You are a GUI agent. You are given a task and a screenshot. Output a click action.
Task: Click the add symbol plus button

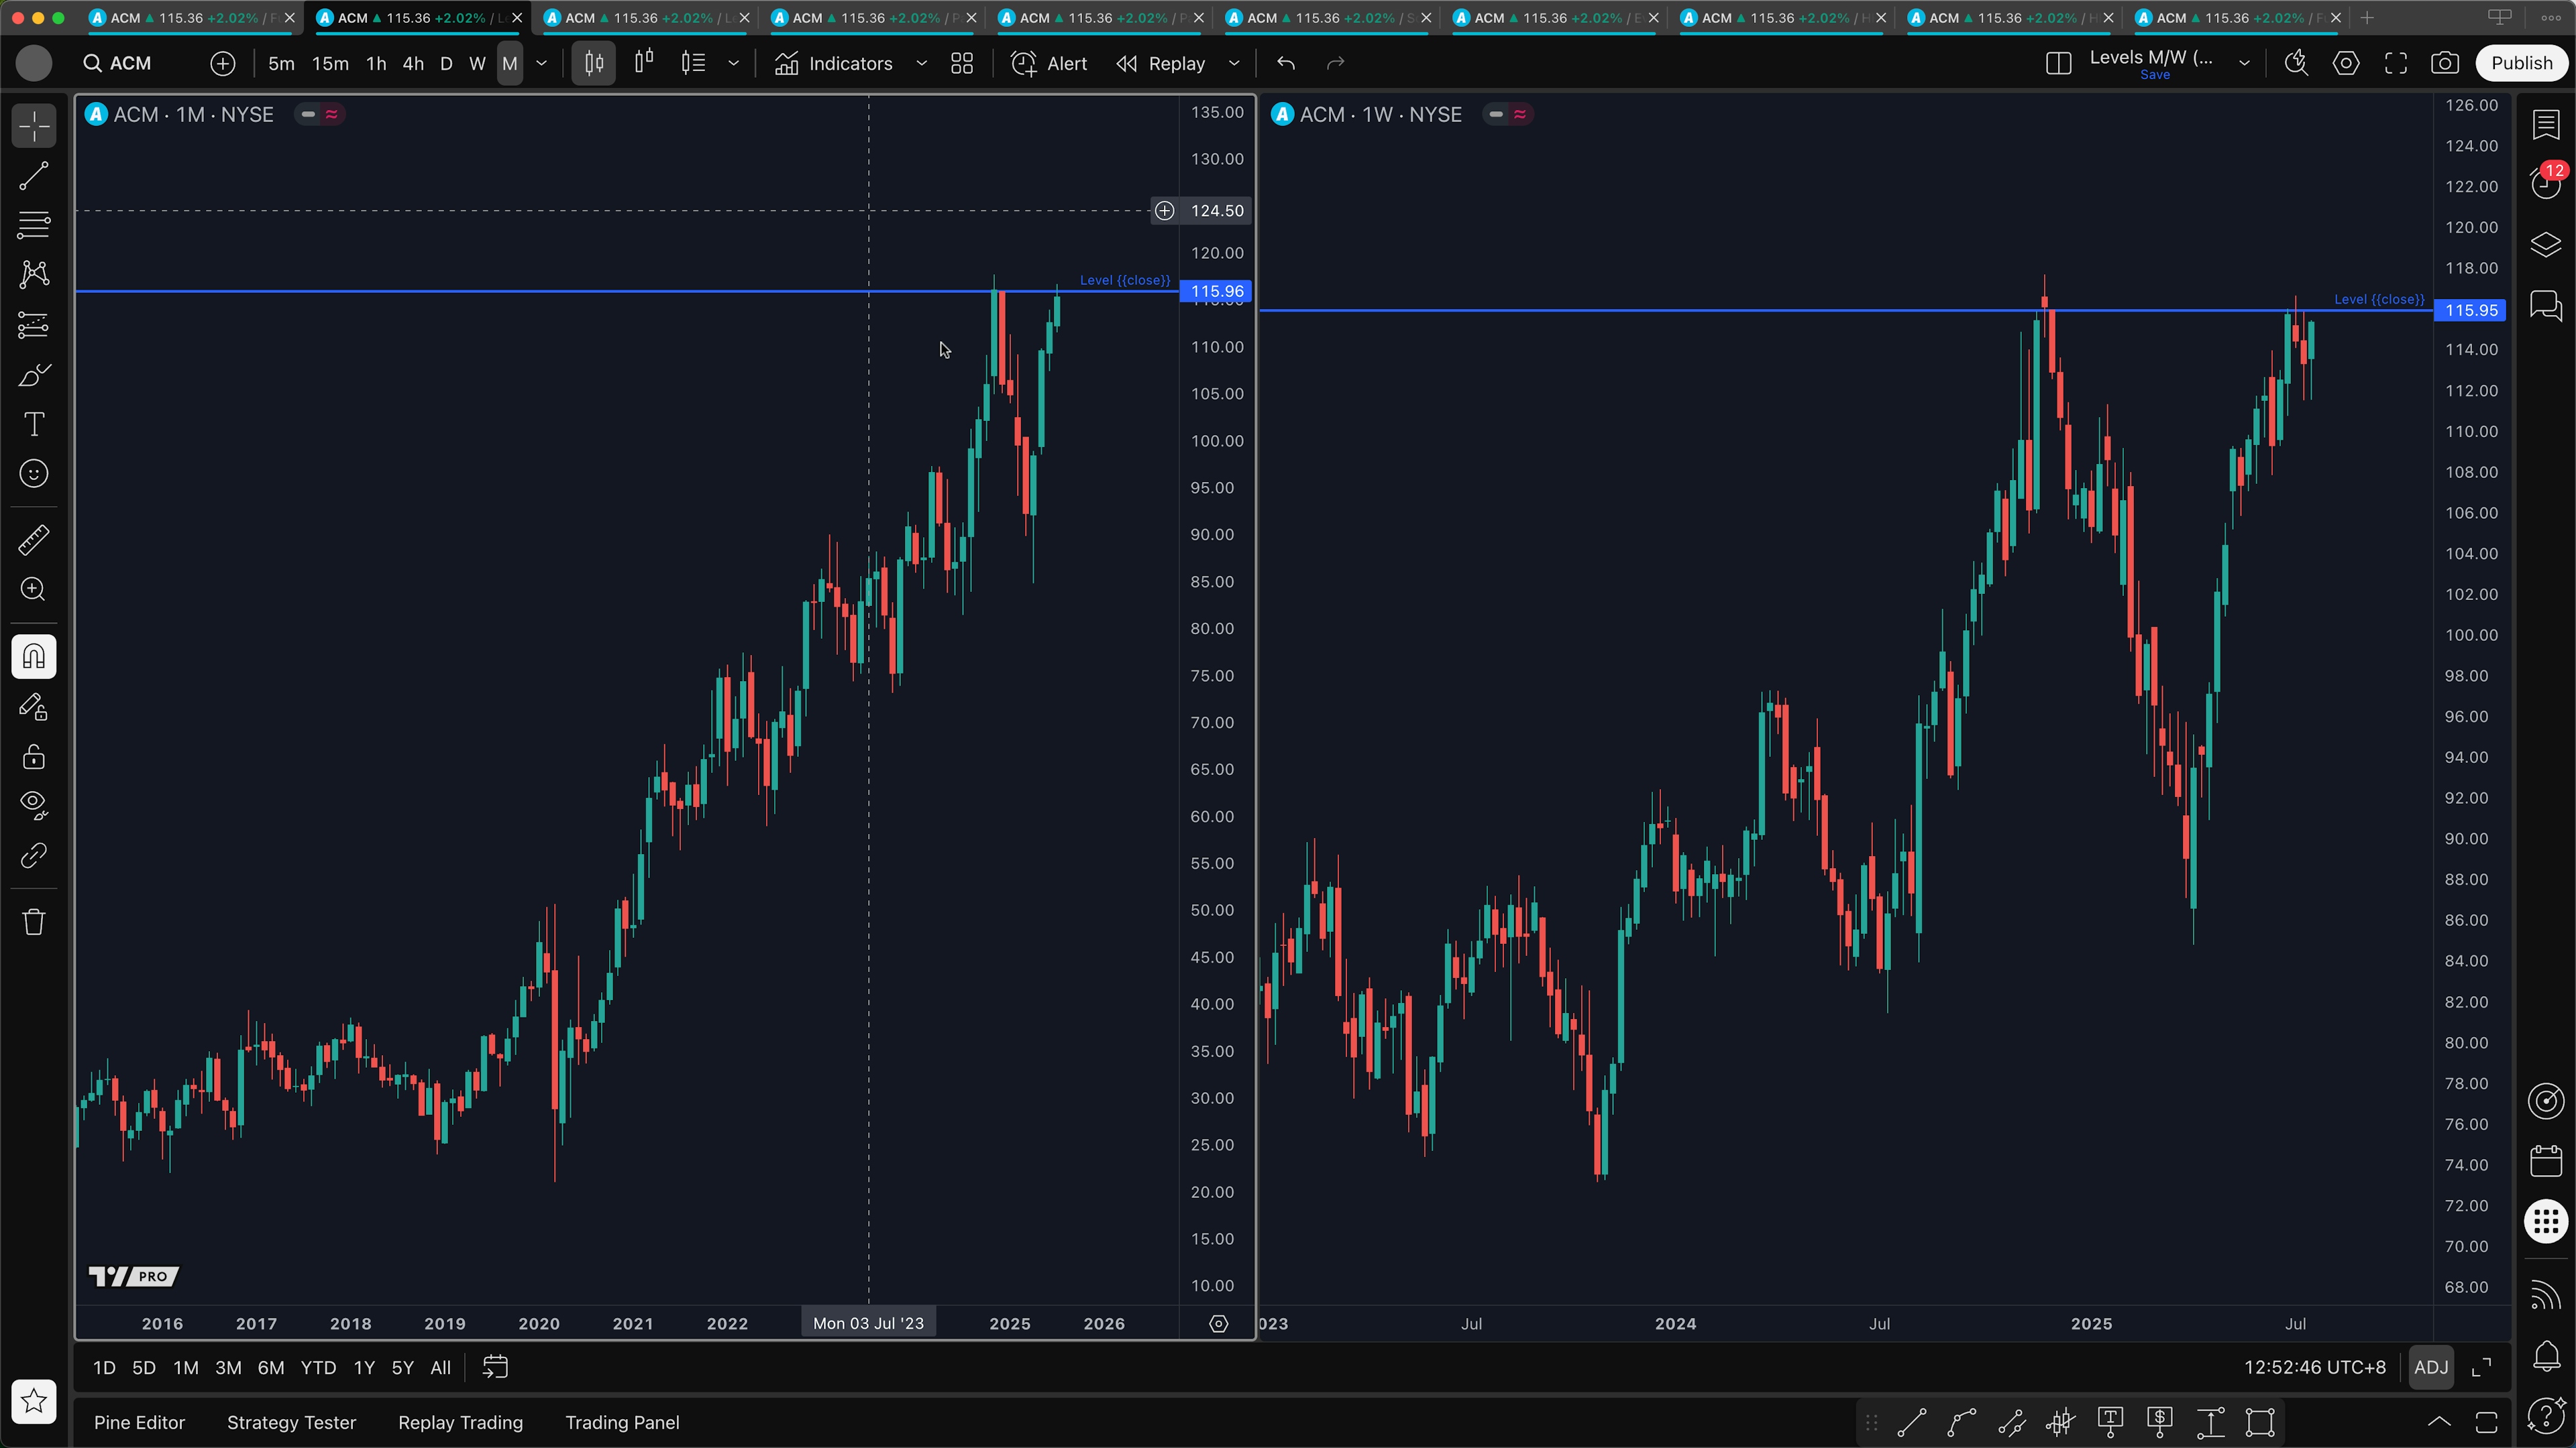(x=223, y=64)
